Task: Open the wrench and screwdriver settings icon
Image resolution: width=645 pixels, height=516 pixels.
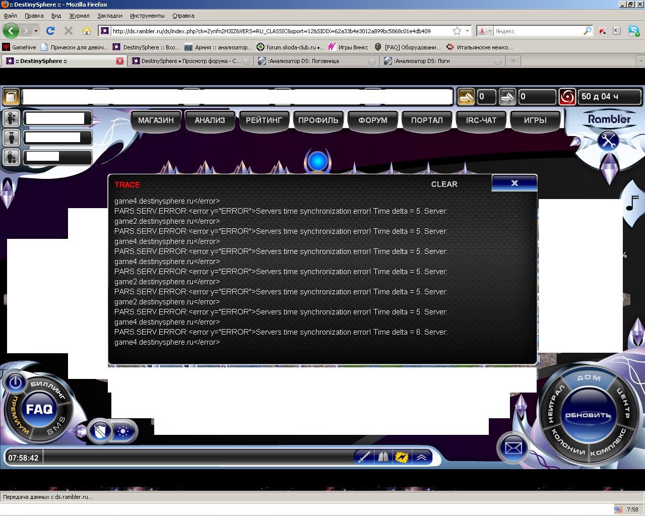Action: (x=608, y=141)
